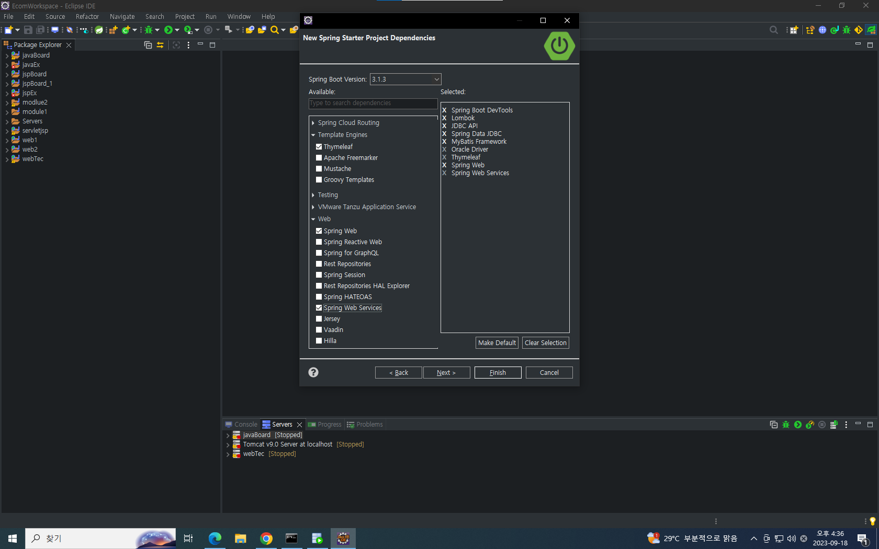Click the green bug Debug toolbar icon
The image size is (879, 549).
coord(149,30)
